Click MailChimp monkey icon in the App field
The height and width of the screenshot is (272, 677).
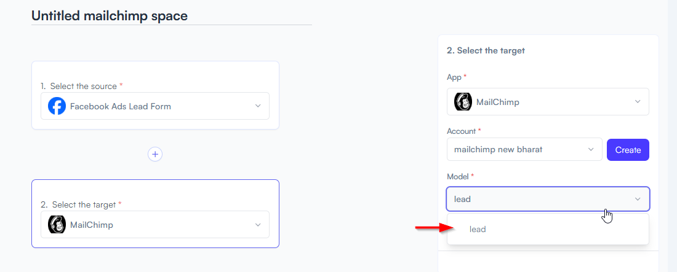point(463,102)
